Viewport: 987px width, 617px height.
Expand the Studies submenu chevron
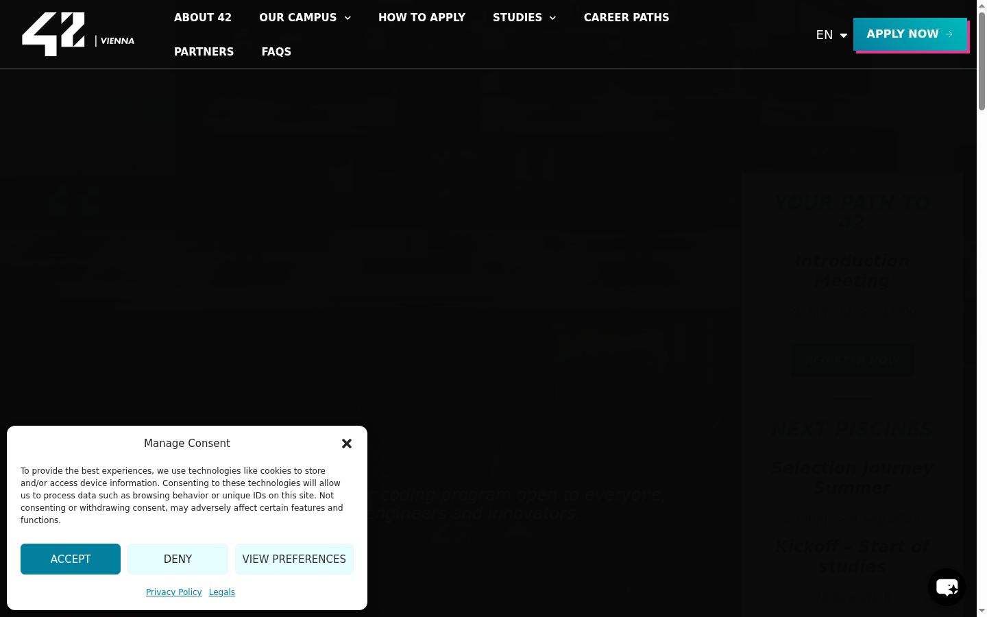[x=552, y=18]
